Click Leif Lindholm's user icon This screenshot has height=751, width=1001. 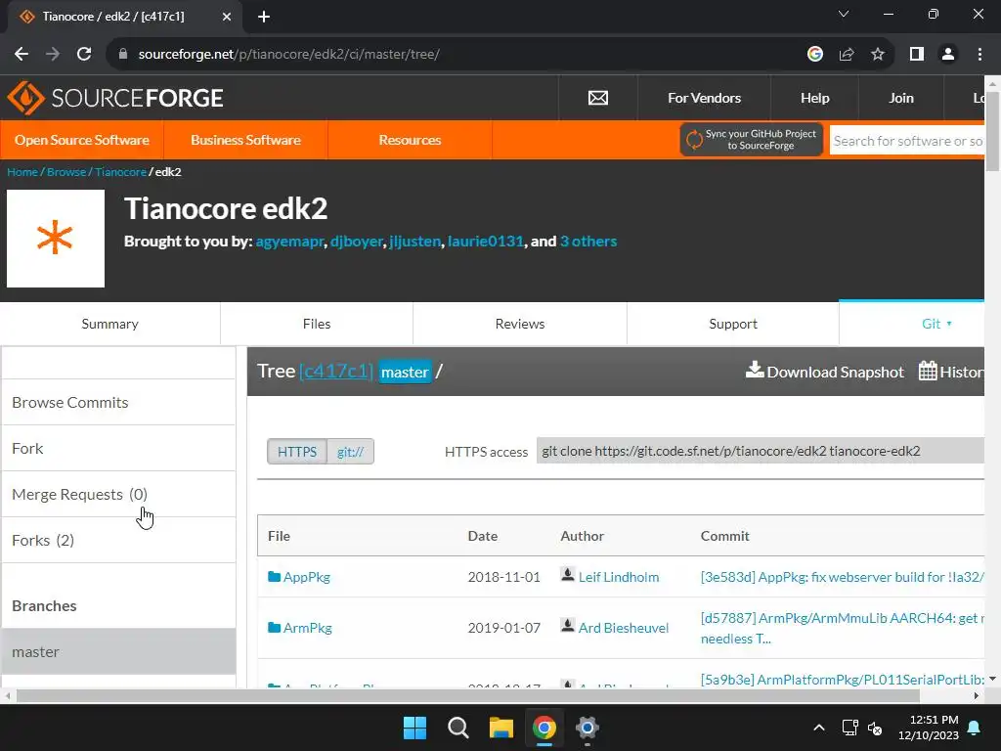(x=568, y=575)
